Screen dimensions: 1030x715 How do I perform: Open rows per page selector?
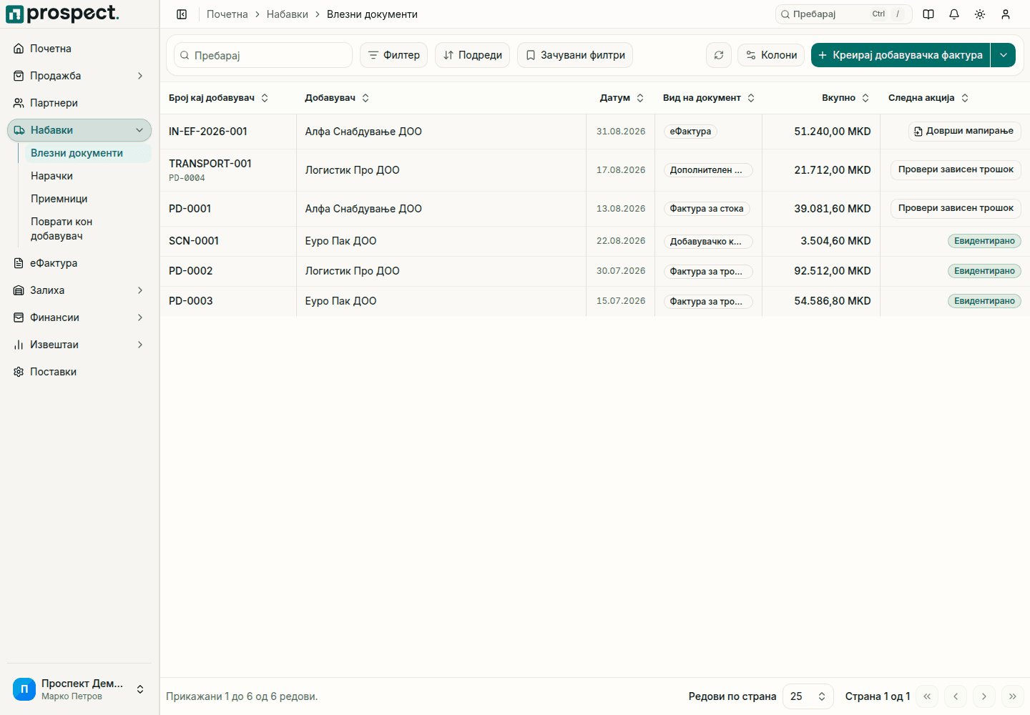(x=808, y=696)
